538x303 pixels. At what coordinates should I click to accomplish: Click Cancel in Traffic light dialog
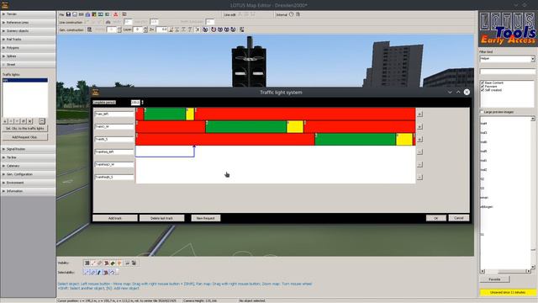(x=459, y=218)
